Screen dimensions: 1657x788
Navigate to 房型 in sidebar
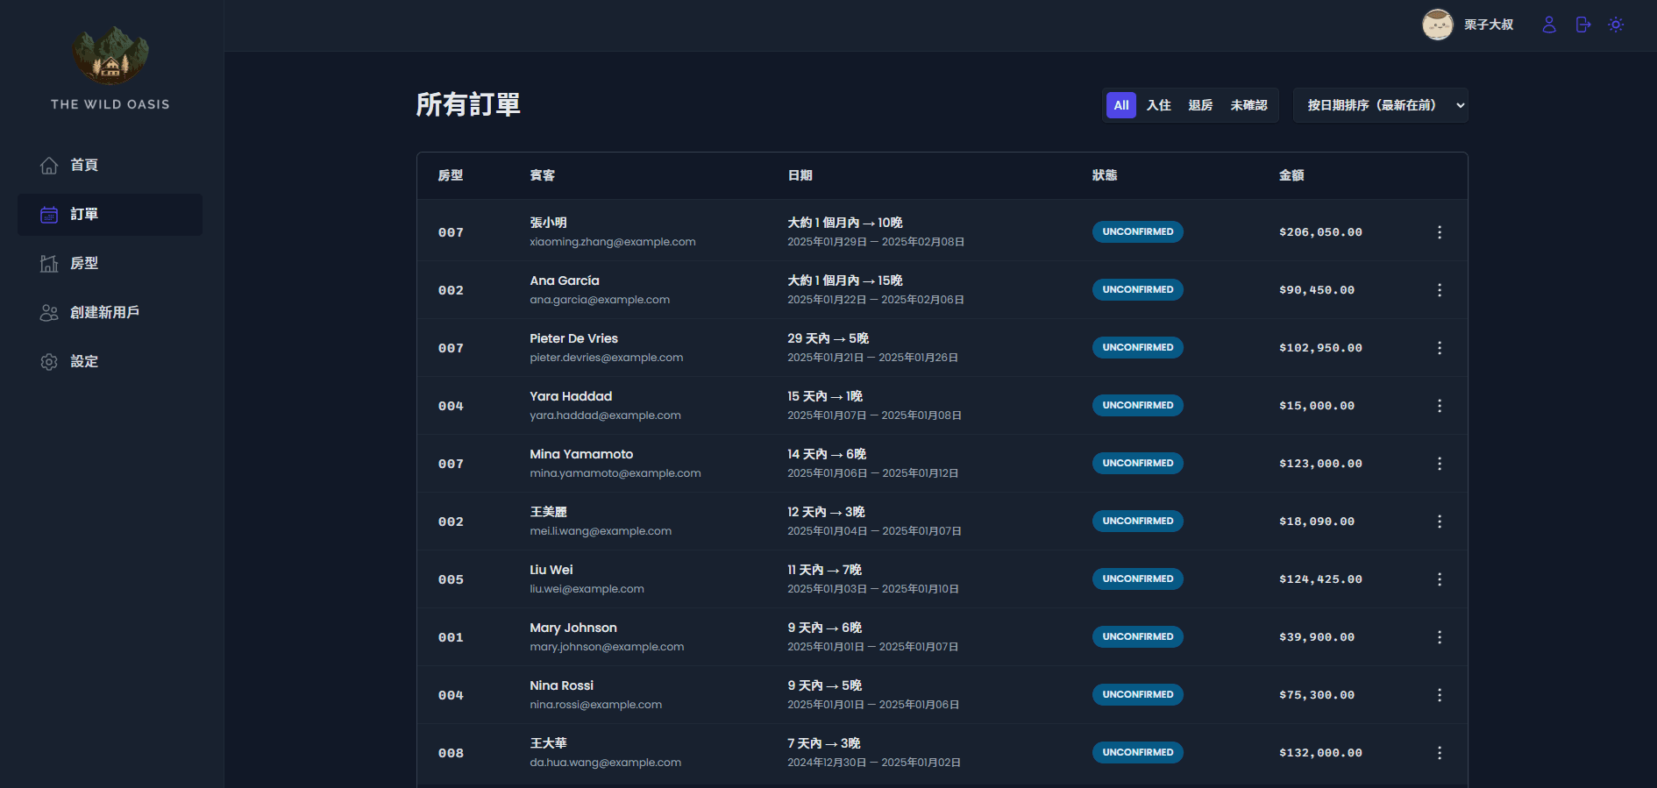84,264
